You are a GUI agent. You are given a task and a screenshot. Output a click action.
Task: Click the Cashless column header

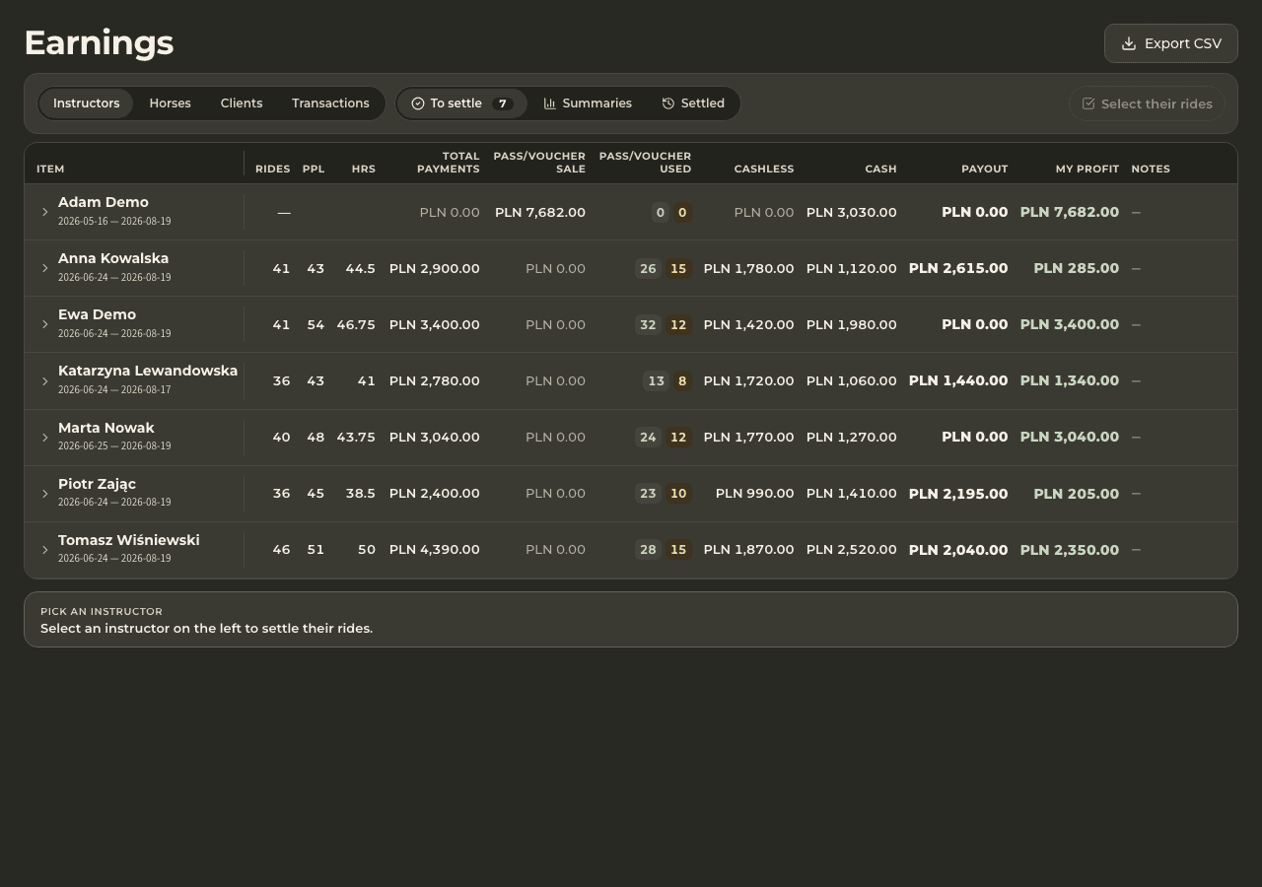[764, 169]
